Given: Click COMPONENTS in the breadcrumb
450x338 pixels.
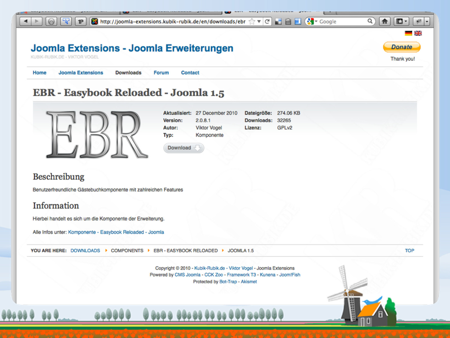Looking at the screenshot, I should (x=127, y=250).
